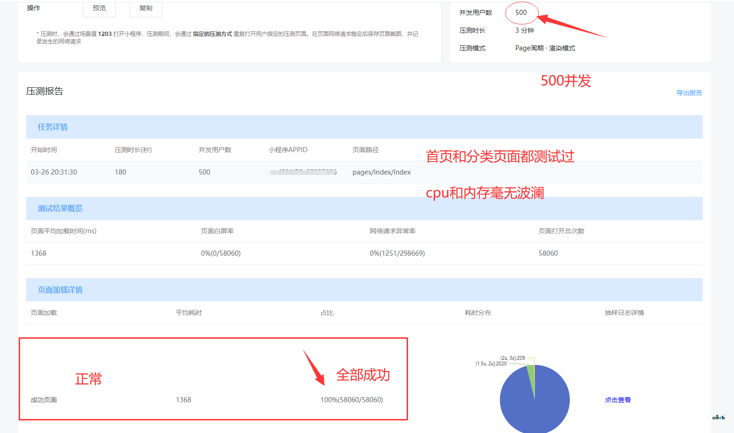Click the 压测模式 label

[x=472, y=48]
